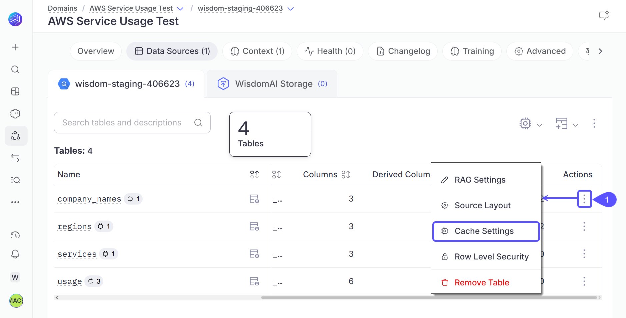Expand the wisdom-staging-406623 breadcrumb dropdown
The width and height of the screenshot is (626, 318).
[x=291, y=9]
